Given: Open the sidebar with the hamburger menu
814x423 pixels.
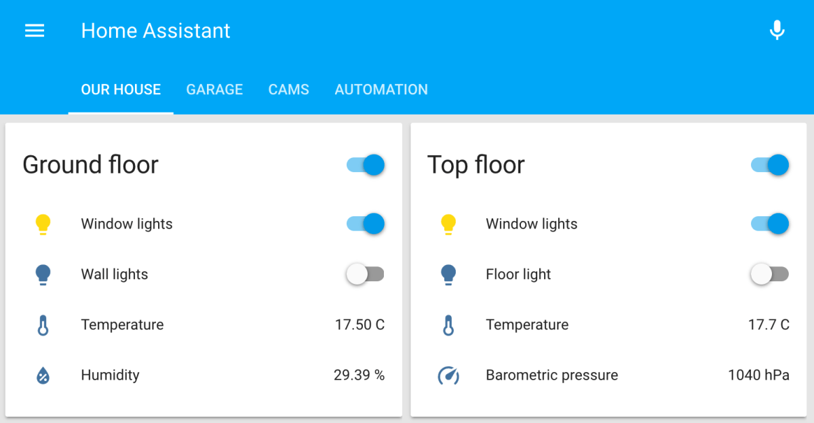Looking at the screenshot, I should point(34,30).
